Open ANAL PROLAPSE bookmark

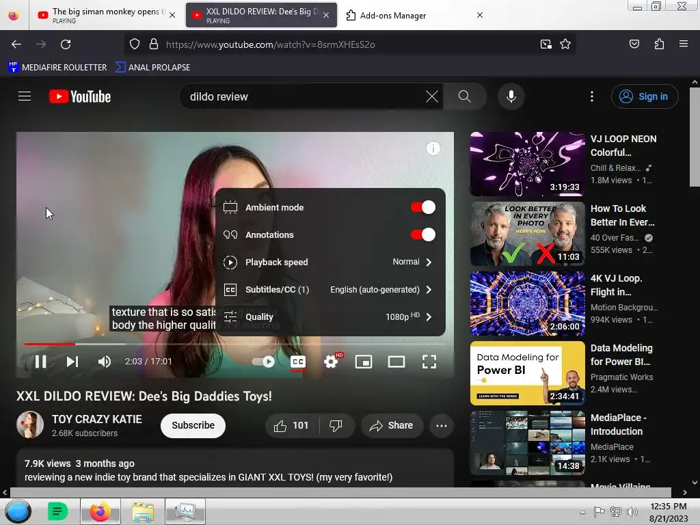pos(152,68)
